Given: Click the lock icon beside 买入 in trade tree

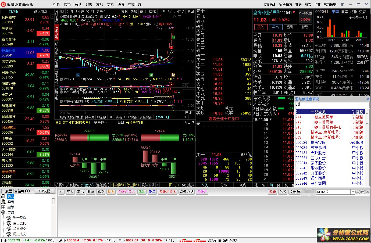Looking at the screenshot, I should click(3, 196).
